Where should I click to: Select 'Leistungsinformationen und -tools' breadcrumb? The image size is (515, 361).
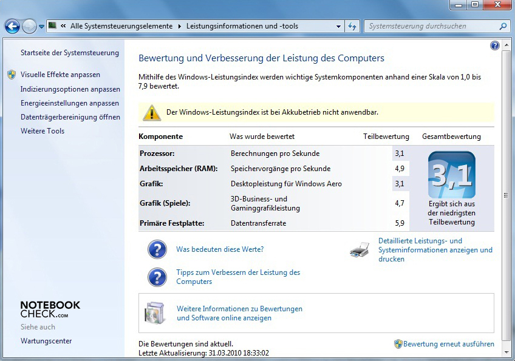coord(242,26)
